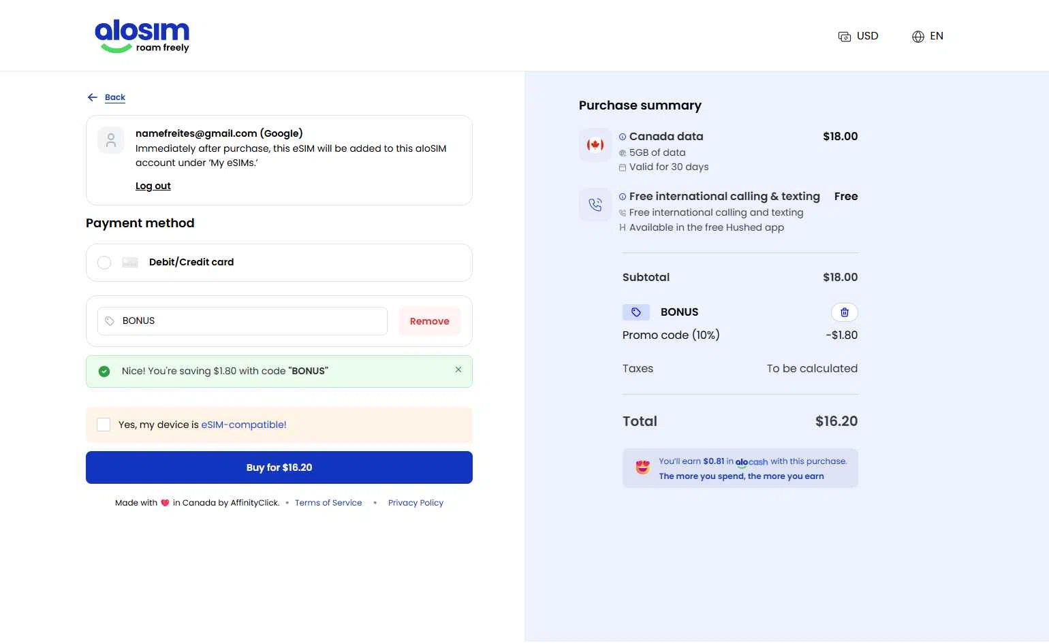Click the user avatar icon

[x=111, y=140]
